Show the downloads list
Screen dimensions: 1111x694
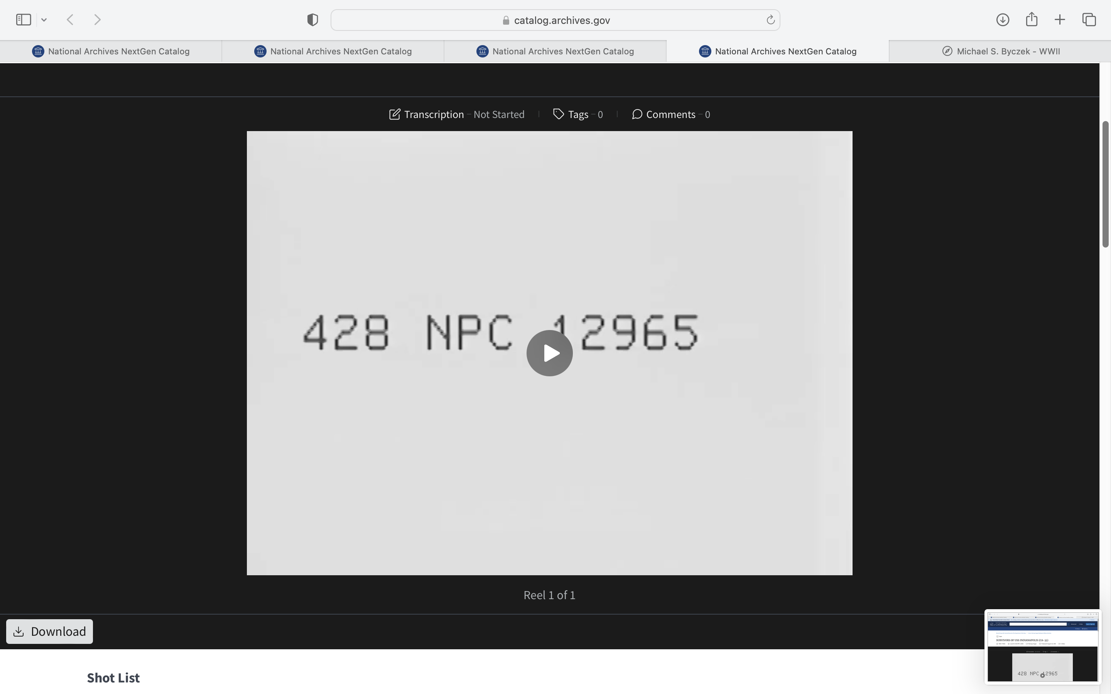[1002, 20]
